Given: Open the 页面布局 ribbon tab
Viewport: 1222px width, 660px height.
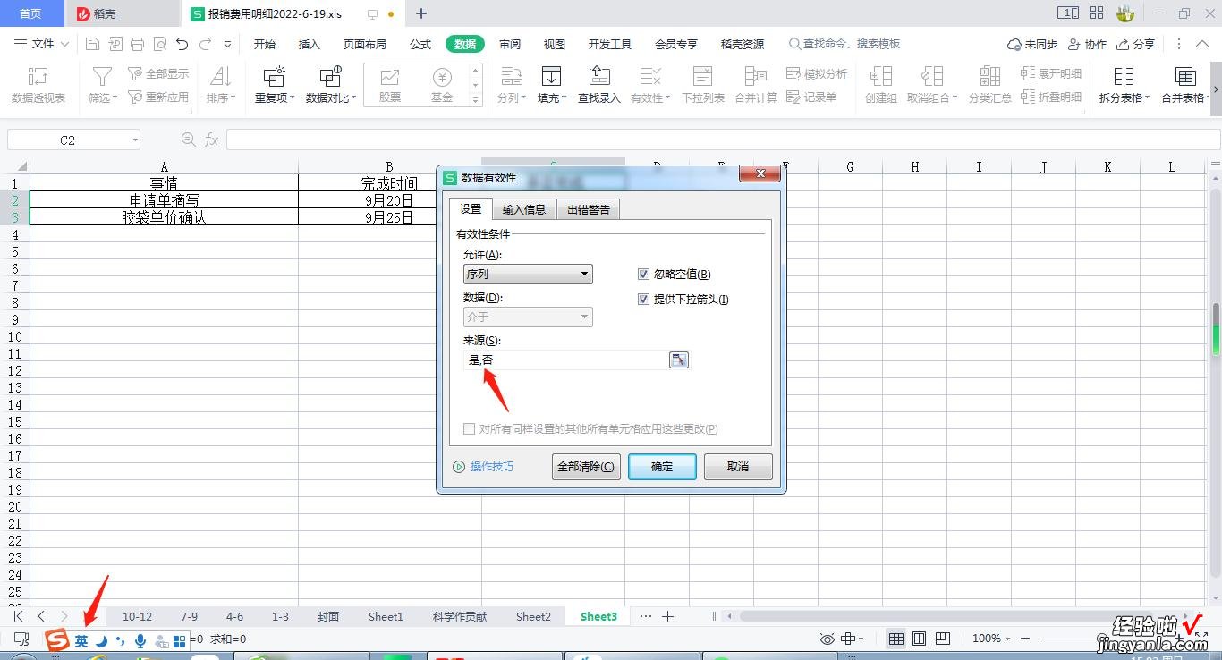Looking at the screenshot, I should tap(365, 44).
